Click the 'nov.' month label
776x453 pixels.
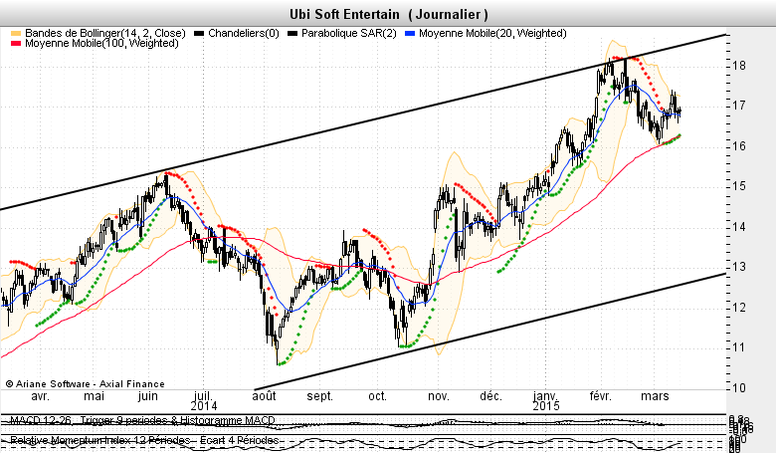coord(439,396)
